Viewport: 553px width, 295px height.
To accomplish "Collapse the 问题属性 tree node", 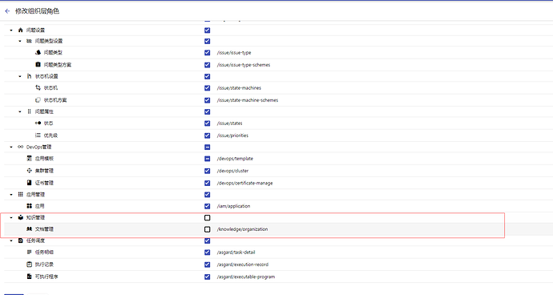I will [x=20, y=111].
